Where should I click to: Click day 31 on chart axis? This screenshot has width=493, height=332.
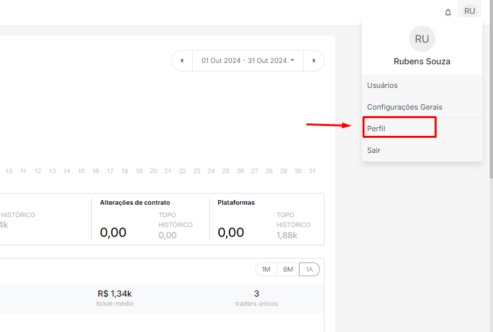[313, 171]
